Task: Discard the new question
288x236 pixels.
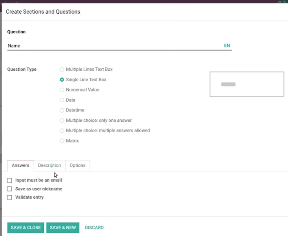Action: 94,227
